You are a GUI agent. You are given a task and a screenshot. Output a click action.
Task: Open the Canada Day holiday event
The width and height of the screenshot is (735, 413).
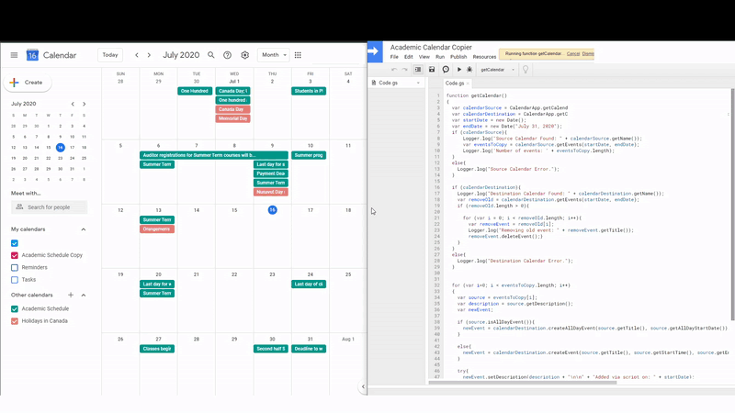[x=233, y=109]
